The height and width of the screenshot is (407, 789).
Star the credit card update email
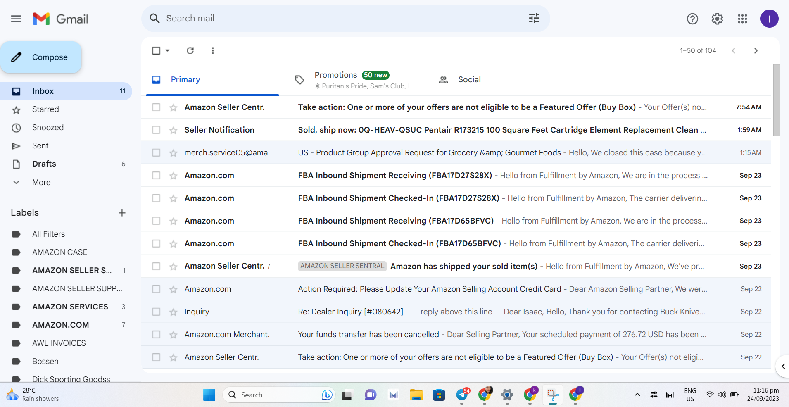pyautogui.click(x=173, y=289)
